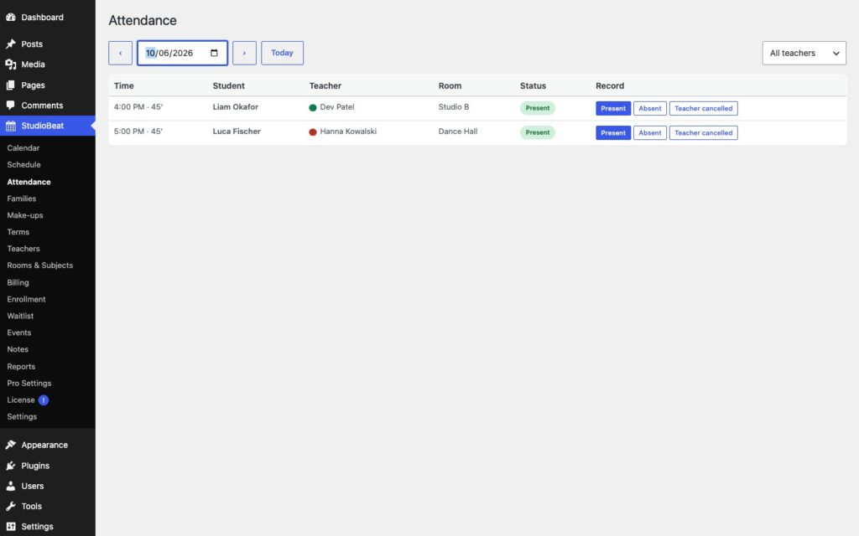Click Hanna Kowalski's red color dot
The image size is (859, 536).
pos(313,132)
